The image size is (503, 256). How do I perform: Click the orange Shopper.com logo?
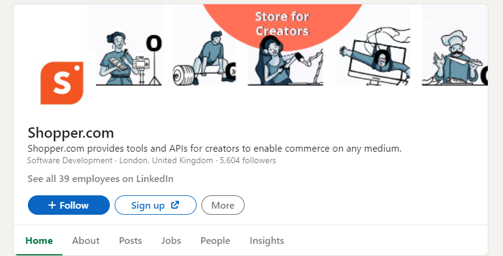point(62,83)
